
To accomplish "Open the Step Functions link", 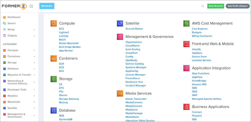I will pyautogui.click(x=201, y=73).
